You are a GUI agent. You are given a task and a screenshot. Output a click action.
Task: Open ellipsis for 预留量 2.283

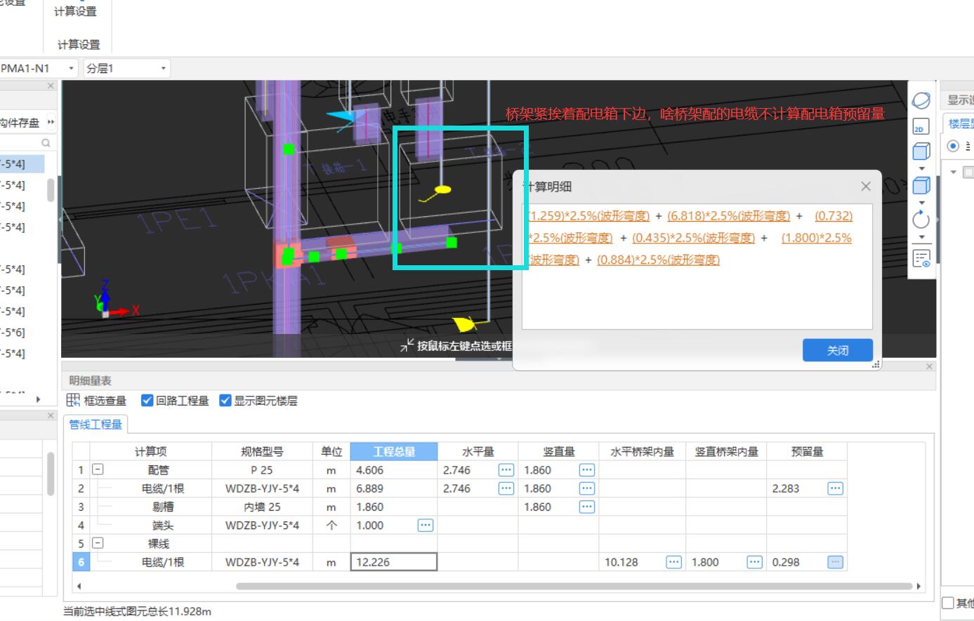(835, 488)
